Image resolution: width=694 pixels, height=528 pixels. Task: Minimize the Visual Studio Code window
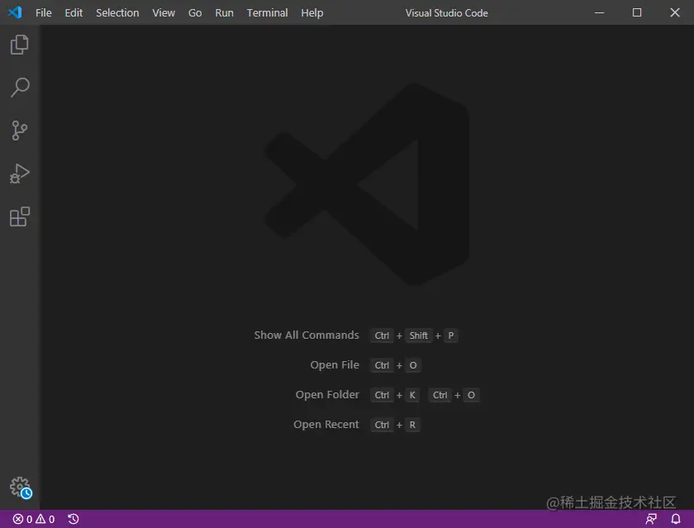(x=599, y=12)
